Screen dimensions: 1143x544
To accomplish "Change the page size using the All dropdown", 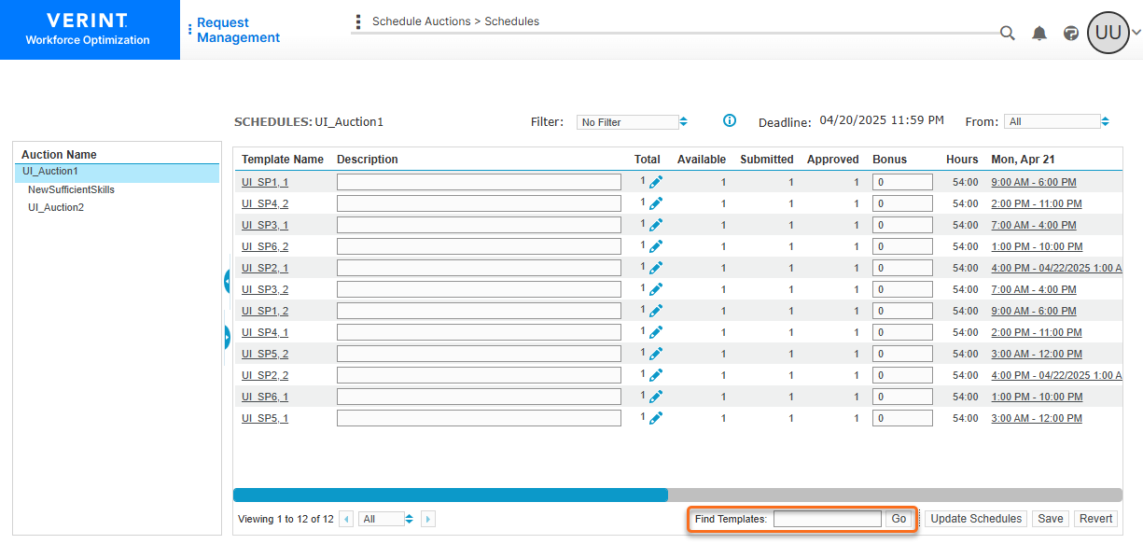I will pyautogui.click(x=384, y=518).
